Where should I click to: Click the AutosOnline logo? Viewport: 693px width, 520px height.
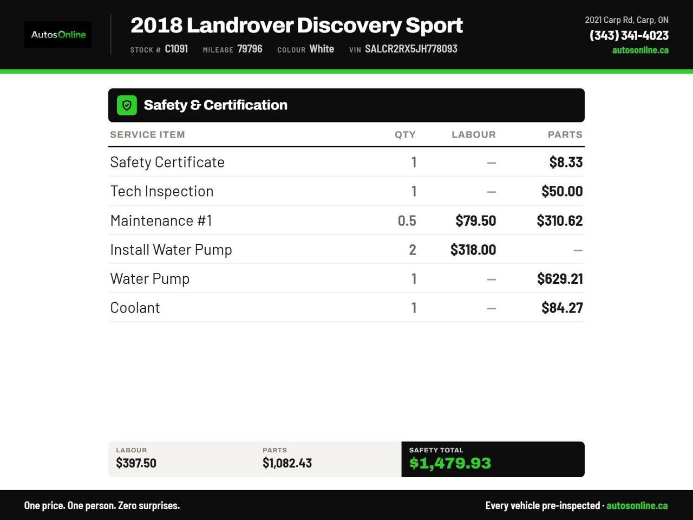pyautogui.click(x=58, y=35)
